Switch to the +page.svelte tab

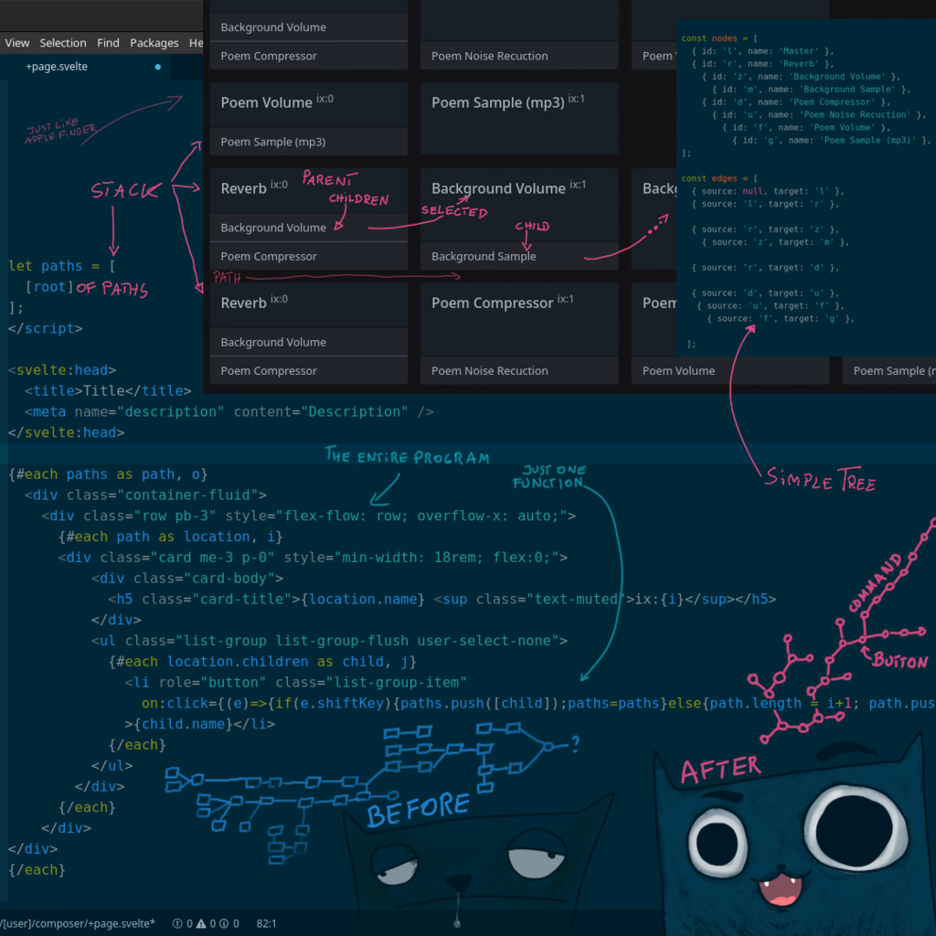pos(57,67)
